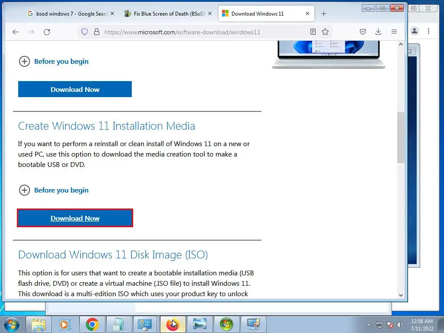Click the vertical scrollbar thumb

tap(401, 137)
